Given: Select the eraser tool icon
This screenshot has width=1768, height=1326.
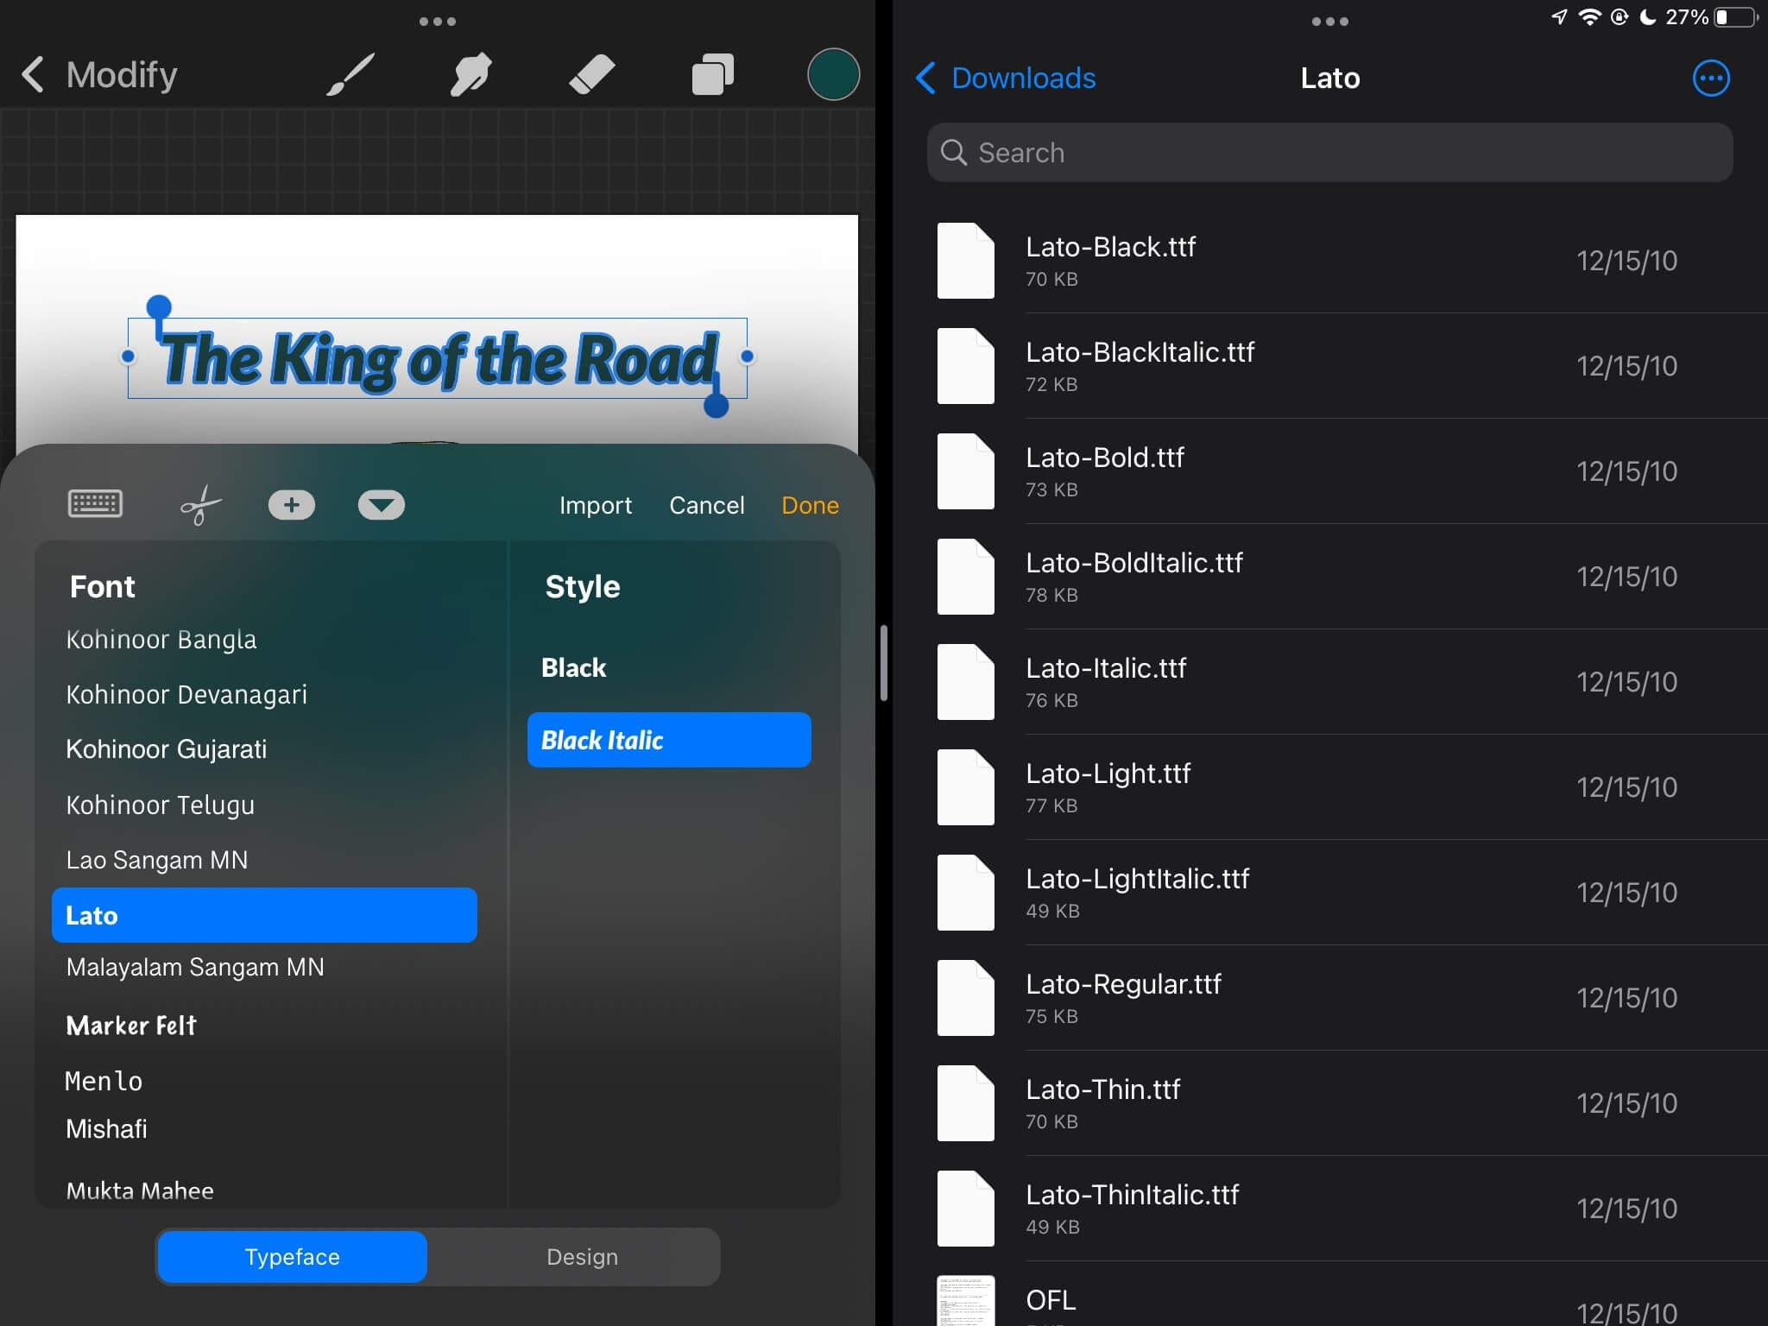Looking at the screenshot, I should click(x=592, y=74).
